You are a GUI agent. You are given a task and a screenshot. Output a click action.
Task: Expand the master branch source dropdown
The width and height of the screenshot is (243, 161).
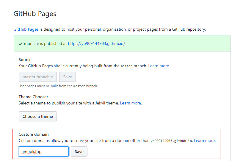coord(37,77)
